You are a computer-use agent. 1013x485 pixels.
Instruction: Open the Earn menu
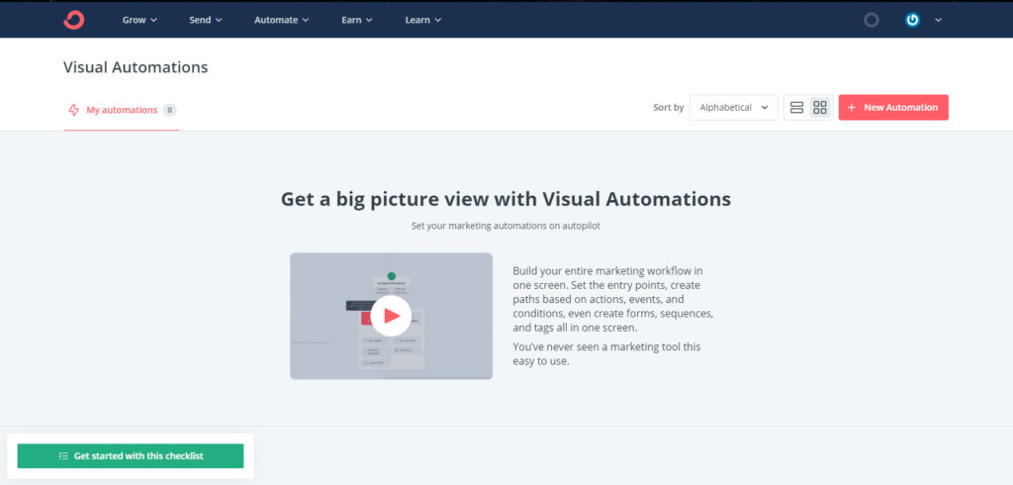(355, 20)
